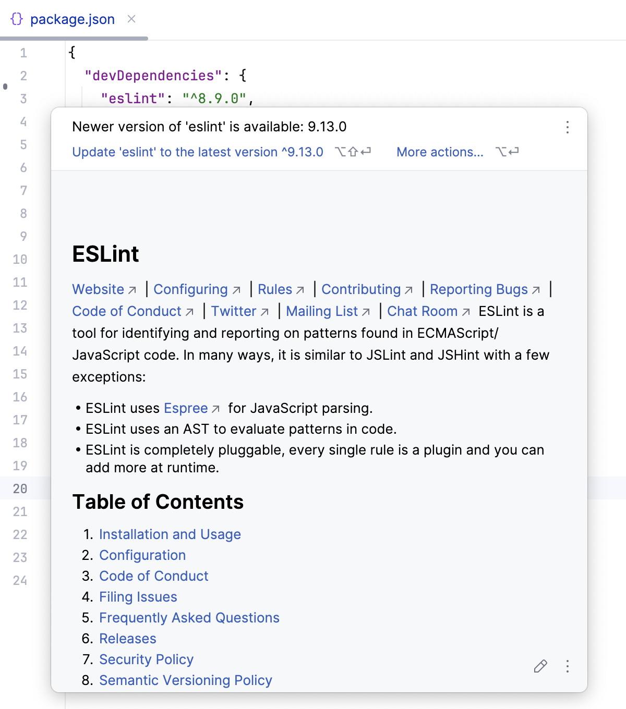Follow the Reporting Bugs link
This screenshot has height=709, width=626.
tap(479, 289)
